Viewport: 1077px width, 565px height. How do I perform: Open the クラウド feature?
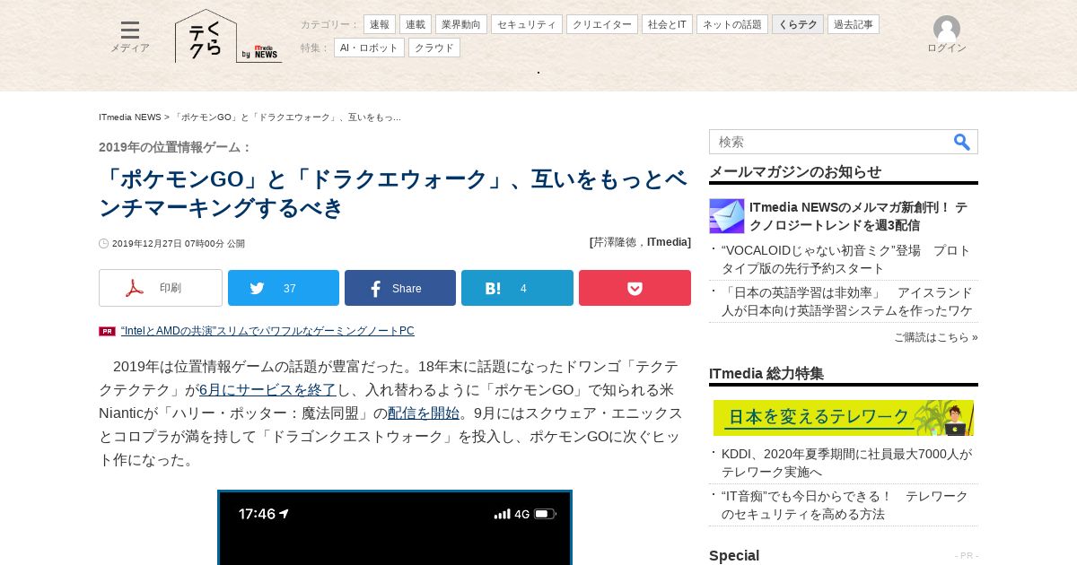434,48
